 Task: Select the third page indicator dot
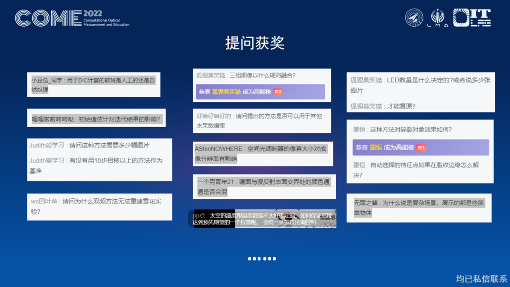click(x=259, y=259)
